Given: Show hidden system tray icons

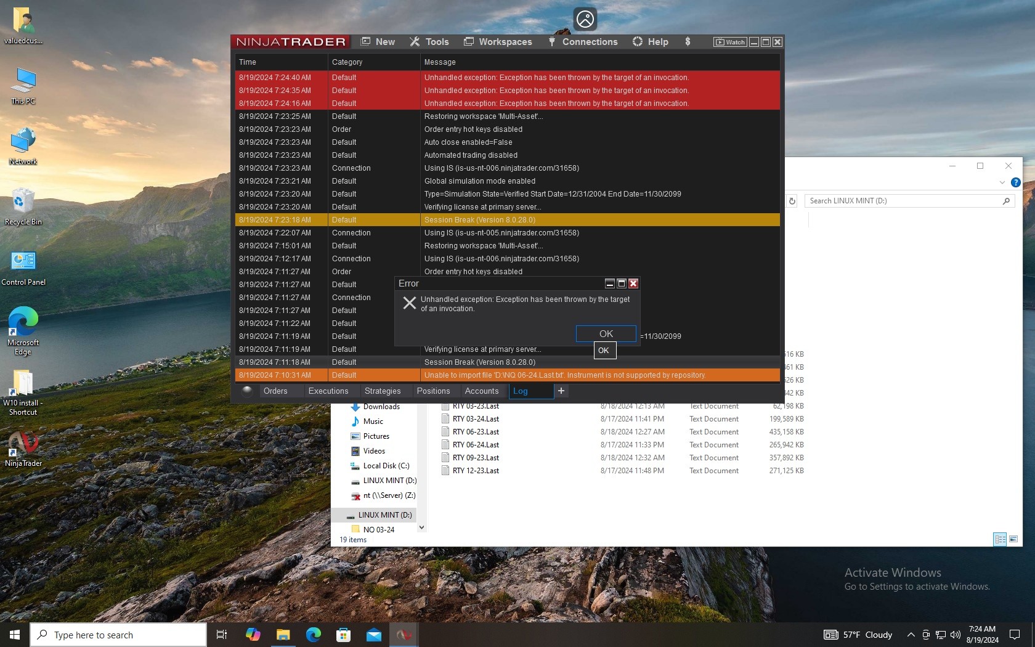Looking at the screenshot, I should (x=911, y=635).
